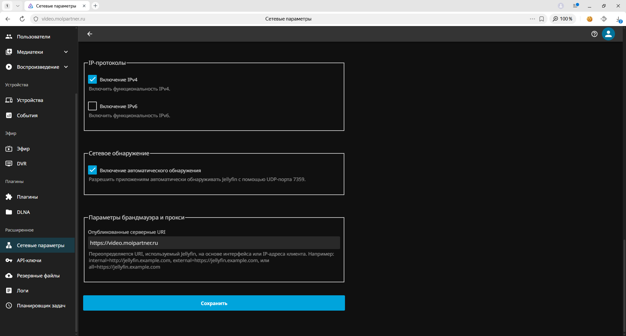
Task: Click the cookie extension icon
Action: pos(589,19)
